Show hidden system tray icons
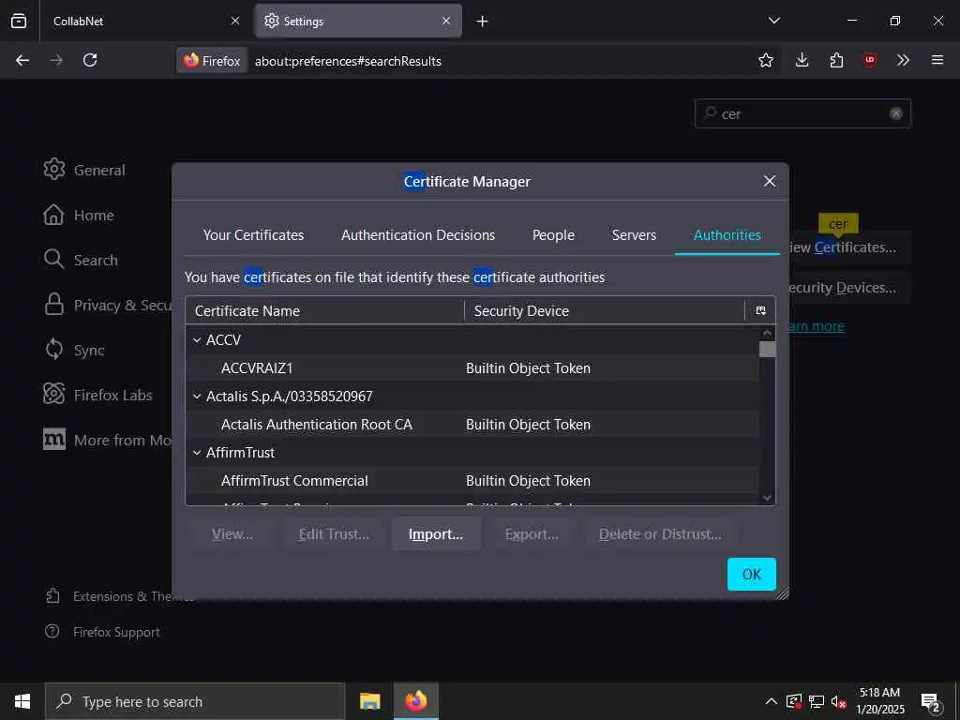 click(772, 701)
